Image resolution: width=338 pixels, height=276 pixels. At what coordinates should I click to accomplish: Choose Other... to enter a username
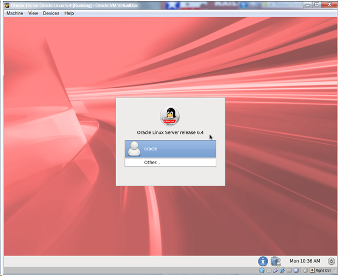coord(152,162)
